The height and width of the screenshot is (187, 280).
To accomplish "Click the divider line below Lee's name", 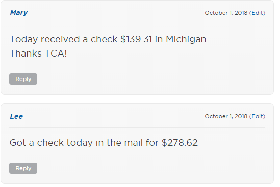I will click(137, 127).
